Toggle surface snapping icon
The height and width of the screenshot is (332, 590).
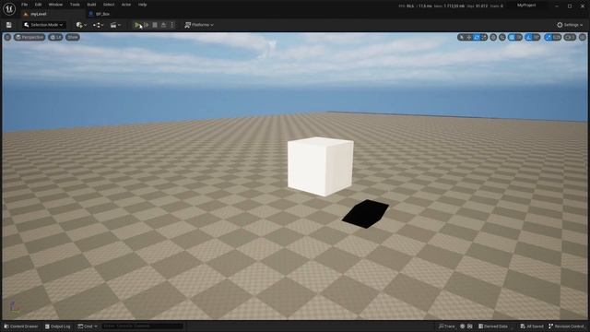click(x=502, y=37)
